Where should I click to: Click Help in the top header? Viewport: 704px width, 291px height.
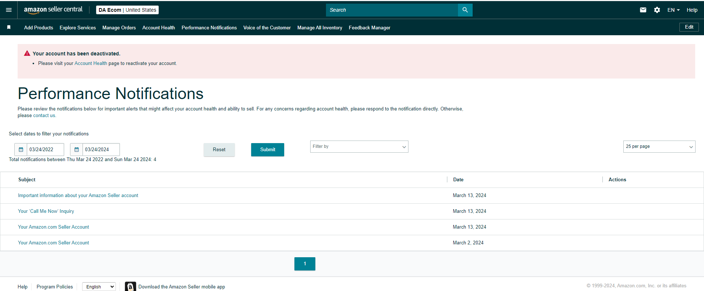[692, 10]
